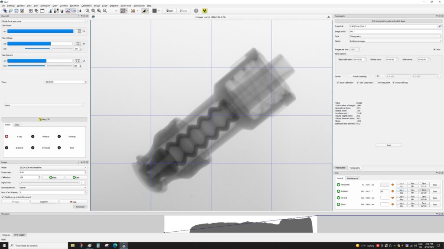Screen dimensions: 444x249
Task: Click the zoom out magnifier icon
Action: pos(105,10)
